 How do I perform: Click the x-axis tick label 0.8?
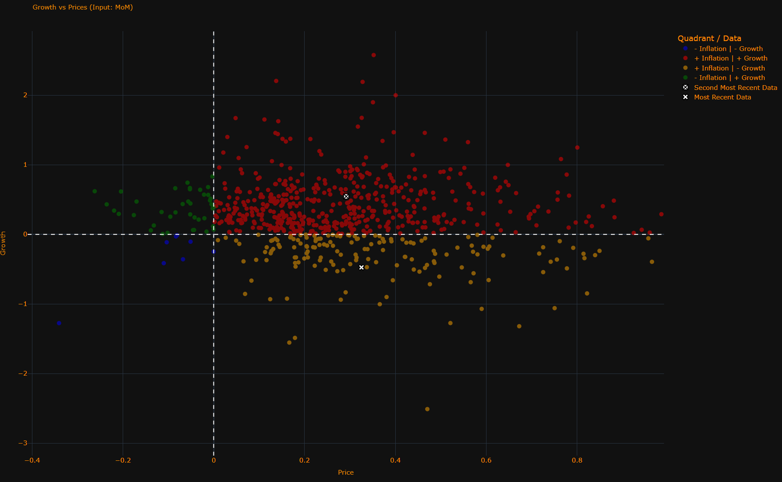click(577, 460)
